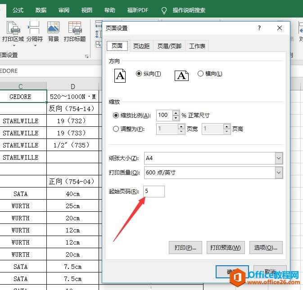Click the scaling percentage input box
303x290 pixels.
(164, 116)
